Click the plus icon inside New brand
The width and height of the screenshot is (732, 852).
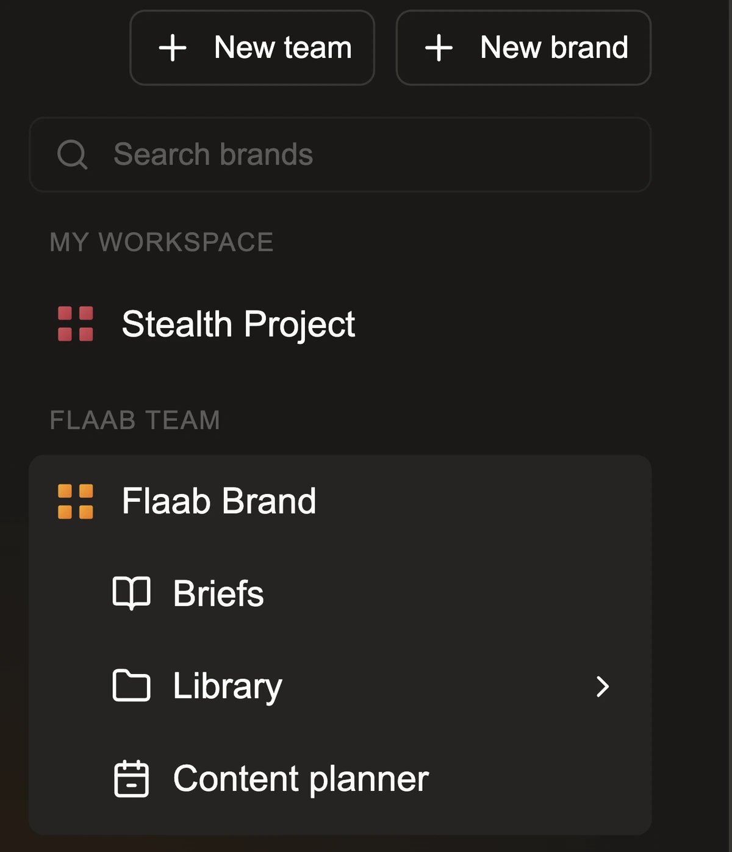click(440, 48)
